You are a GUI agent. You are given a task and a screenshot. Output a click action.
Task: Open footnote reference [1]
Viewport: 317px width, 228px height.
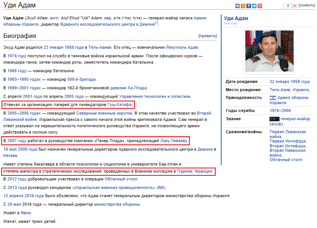157,23
